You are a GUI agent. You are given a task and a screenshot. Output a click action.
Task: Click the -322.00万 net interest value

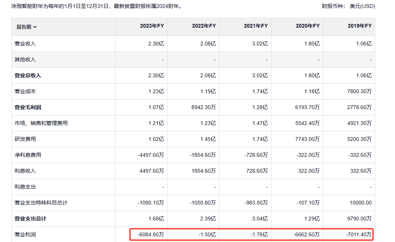pos(308,155)
